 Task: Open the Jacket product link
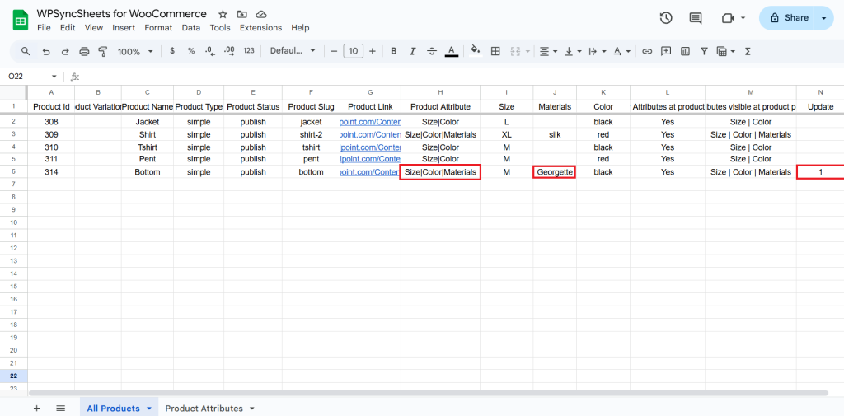coord(370,122)
